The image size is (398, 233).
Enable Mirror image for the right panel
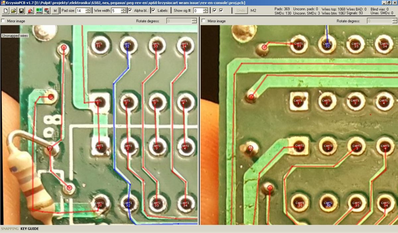(x=204, y=21)
